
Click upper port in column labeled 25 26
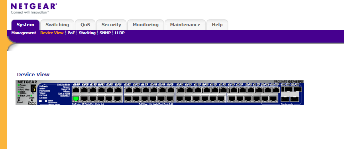[181, 90]
